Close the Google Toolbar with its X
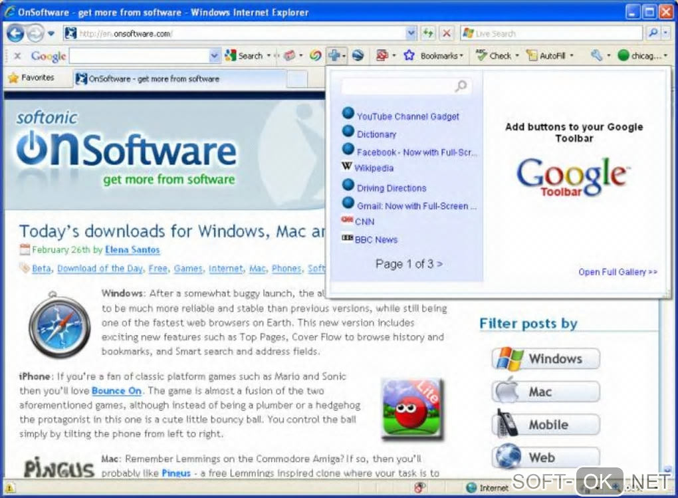Viewport: 678px width, 498px height. point(17,56)
